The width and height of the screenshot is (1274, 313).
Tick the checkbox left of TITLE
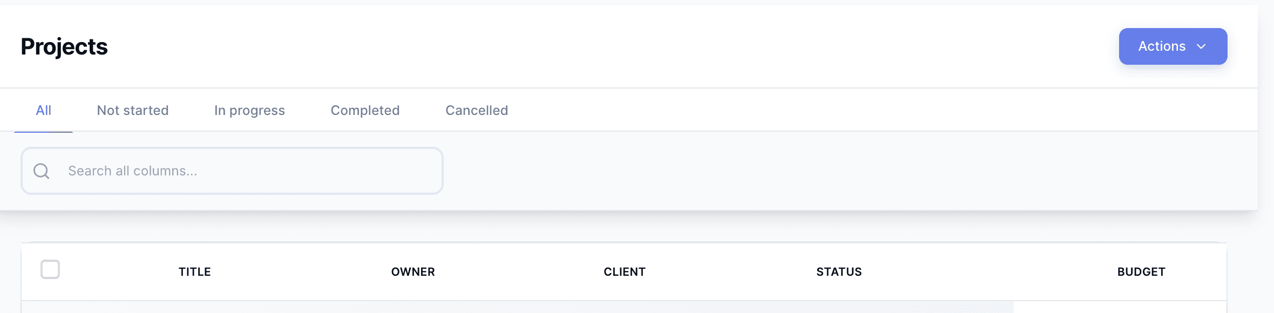[x=50, y=269]
